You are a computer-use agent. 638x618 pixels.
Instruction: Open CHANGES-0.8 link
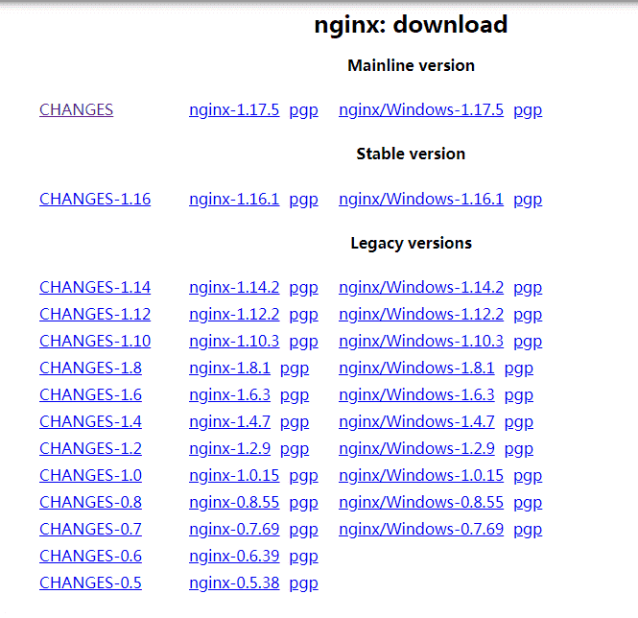click(x=90, y=503)
